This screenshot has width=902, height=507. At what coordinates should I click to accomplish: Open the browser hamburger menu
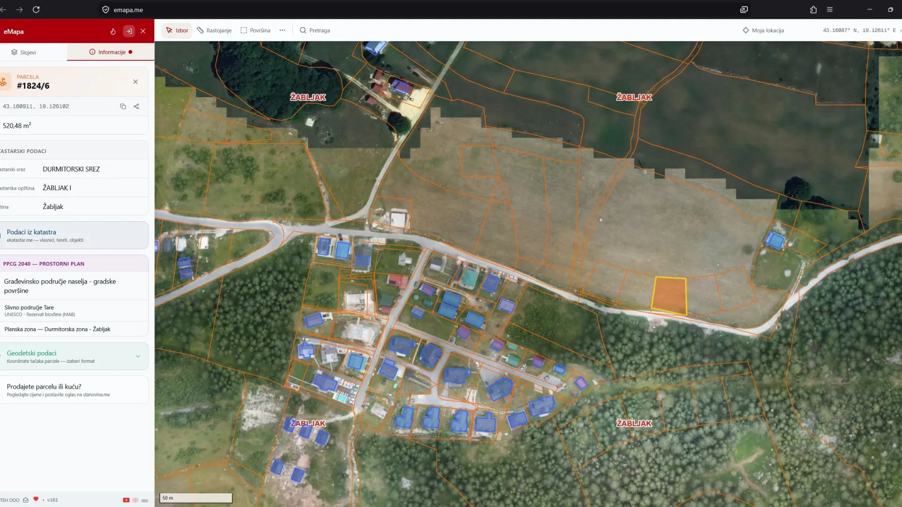click(x=830, y=9)
